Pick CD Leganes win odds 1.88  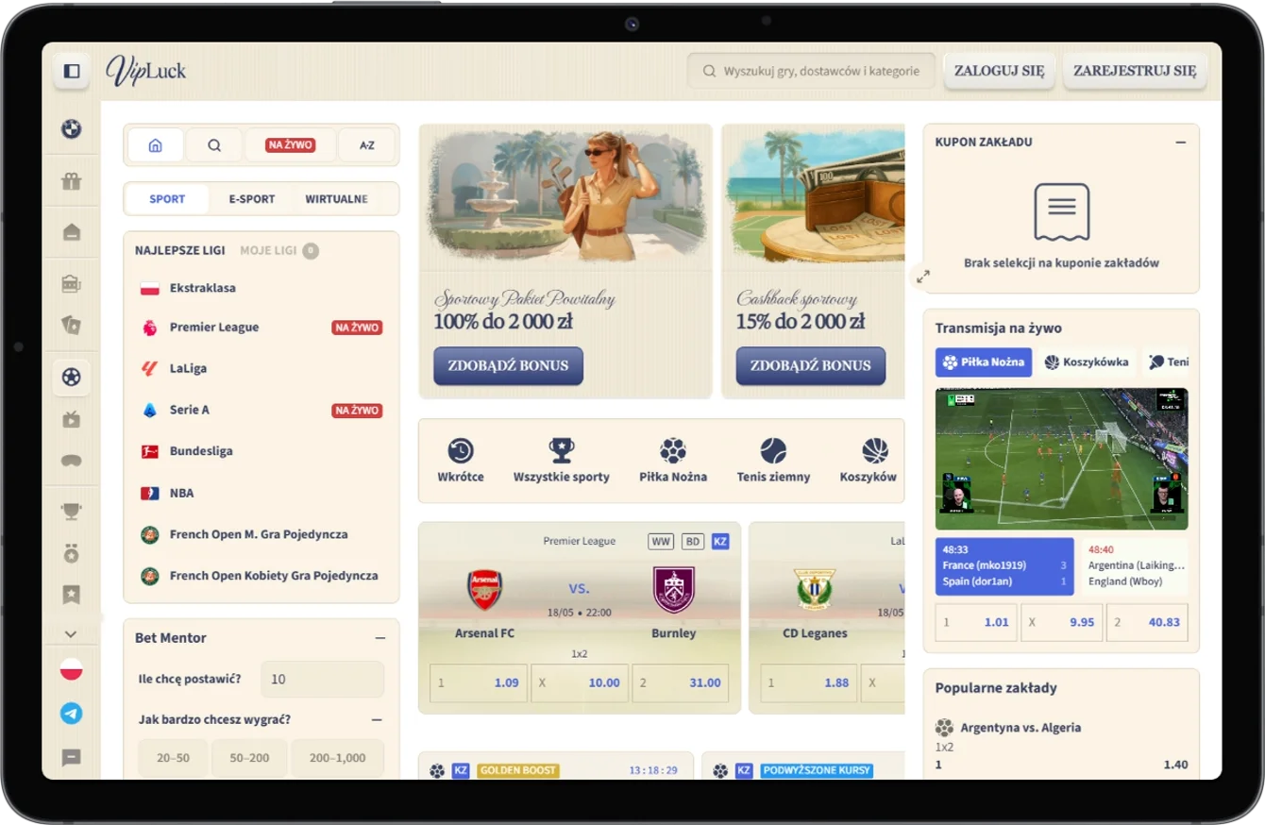(x=809, y=683)
